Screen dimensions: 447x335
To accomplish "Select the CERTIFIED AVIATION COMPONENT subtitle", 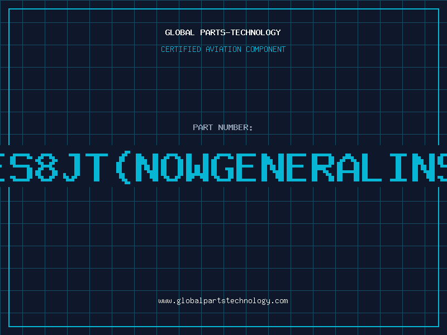I will (223, 49).
